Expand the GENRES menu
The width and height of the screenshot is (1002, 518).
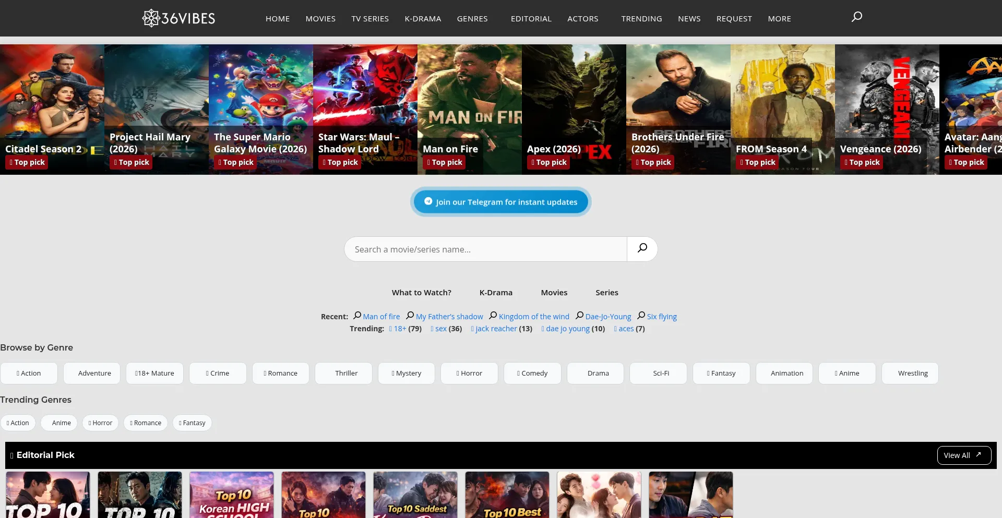click(x=472, y=19)
